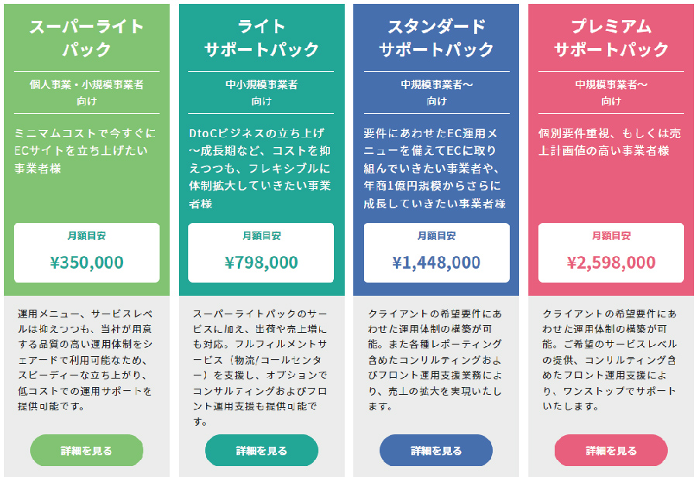Screen dimensions: 698x480
Task: Click the ¥350,000 monthly price box
Action: pyautogui.click(x=87, y=253)
